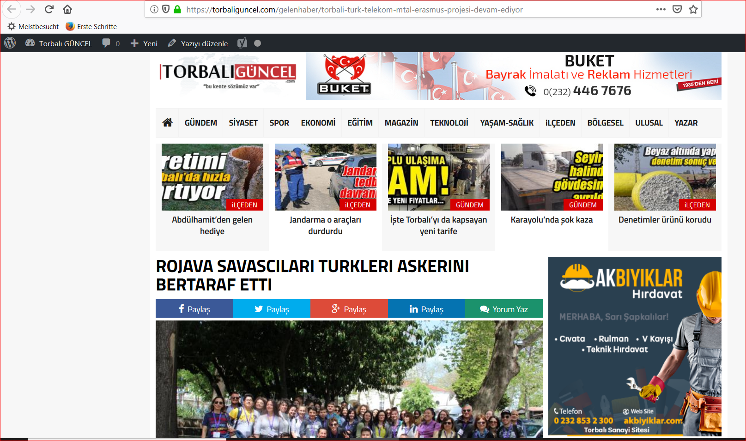
Task: Open the comments bubble in admin bar
Action: pos(110,43)
